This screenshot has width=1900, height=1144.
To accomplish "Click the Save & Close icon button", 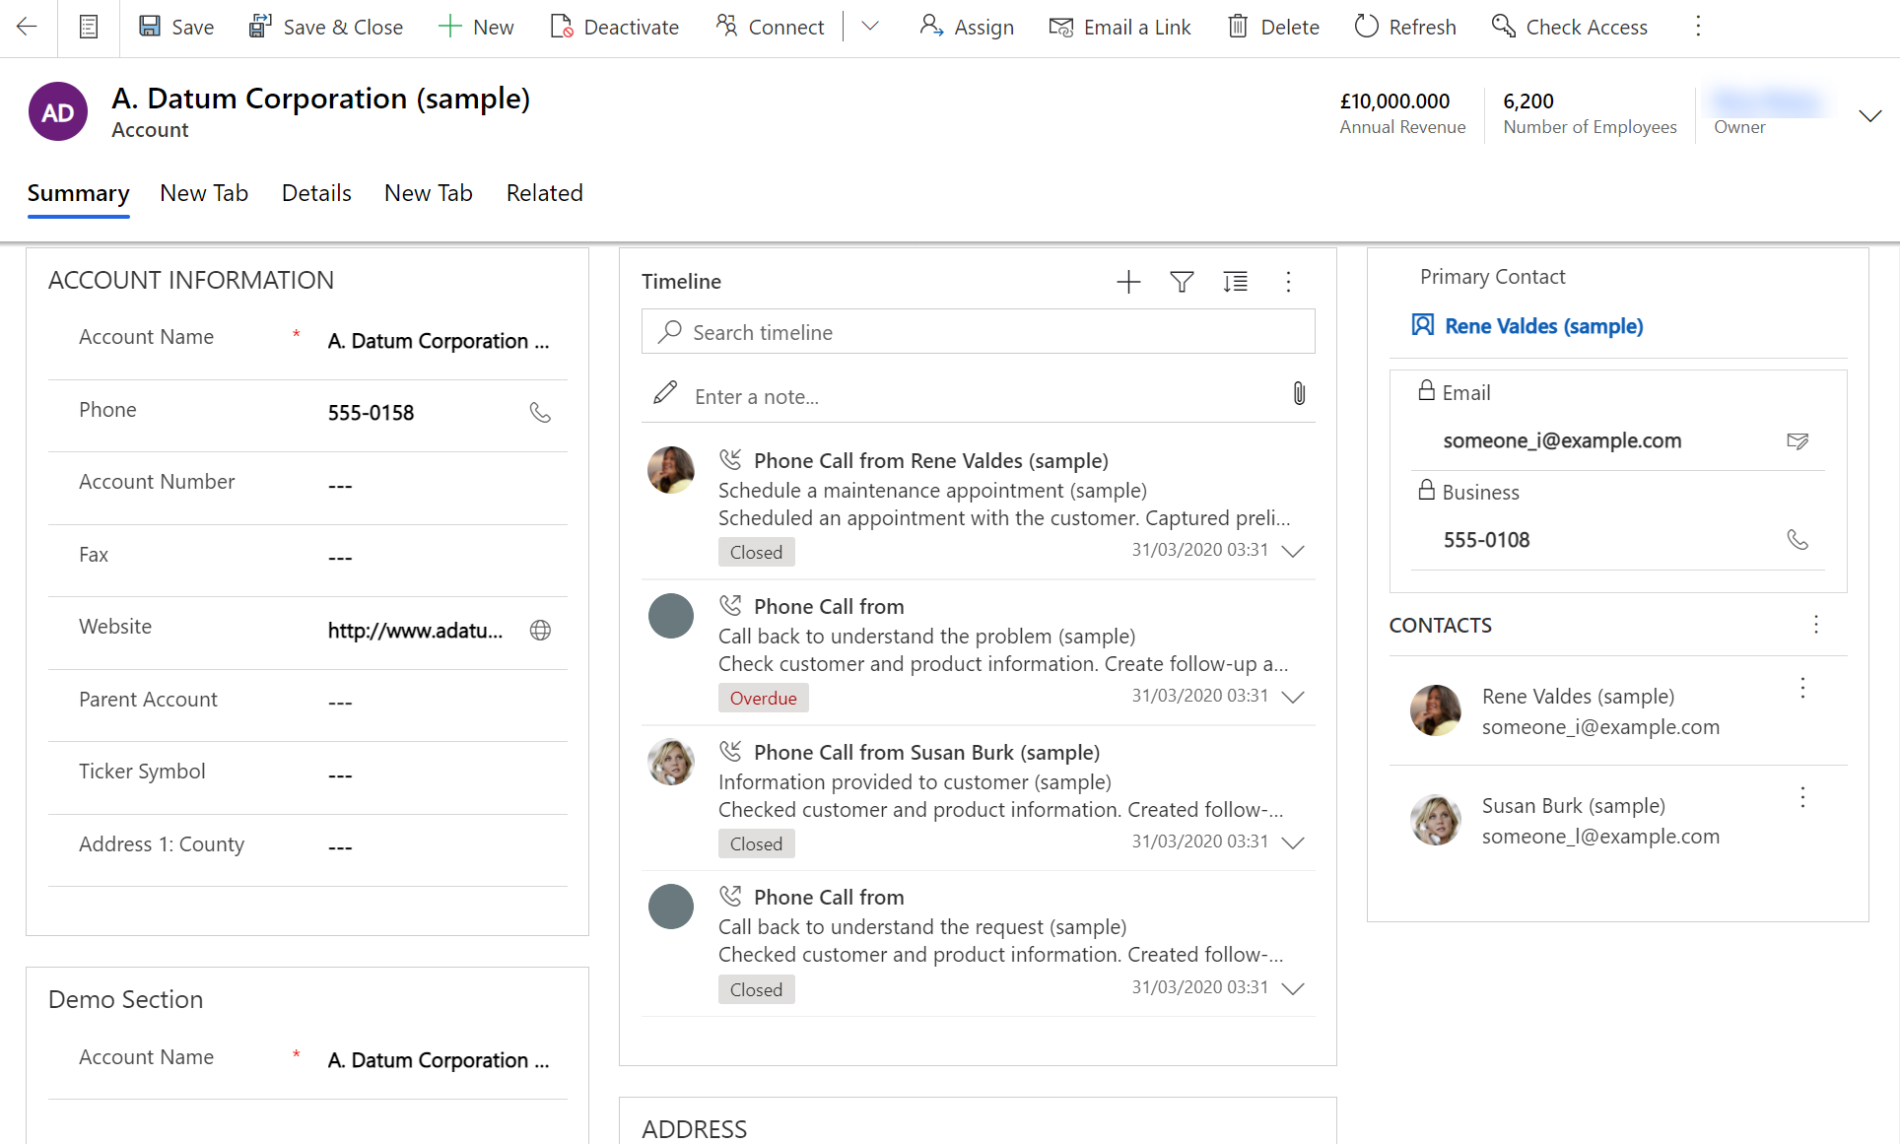I will [x=258, y=28].
